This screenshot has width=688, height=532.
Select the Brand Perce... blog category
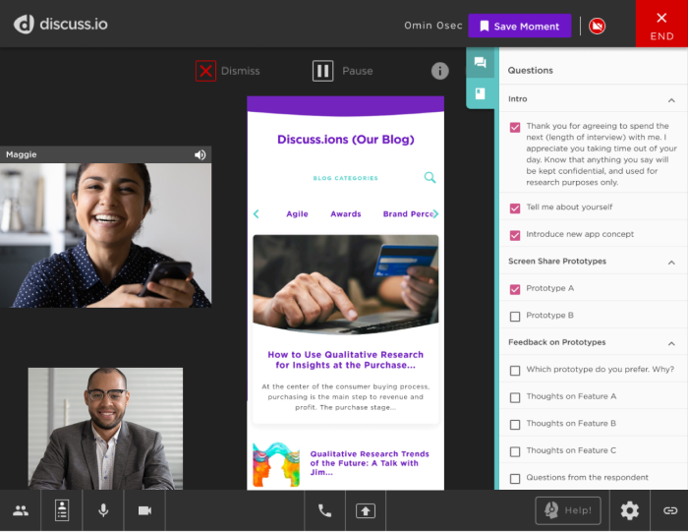click(x=408, y=214)
